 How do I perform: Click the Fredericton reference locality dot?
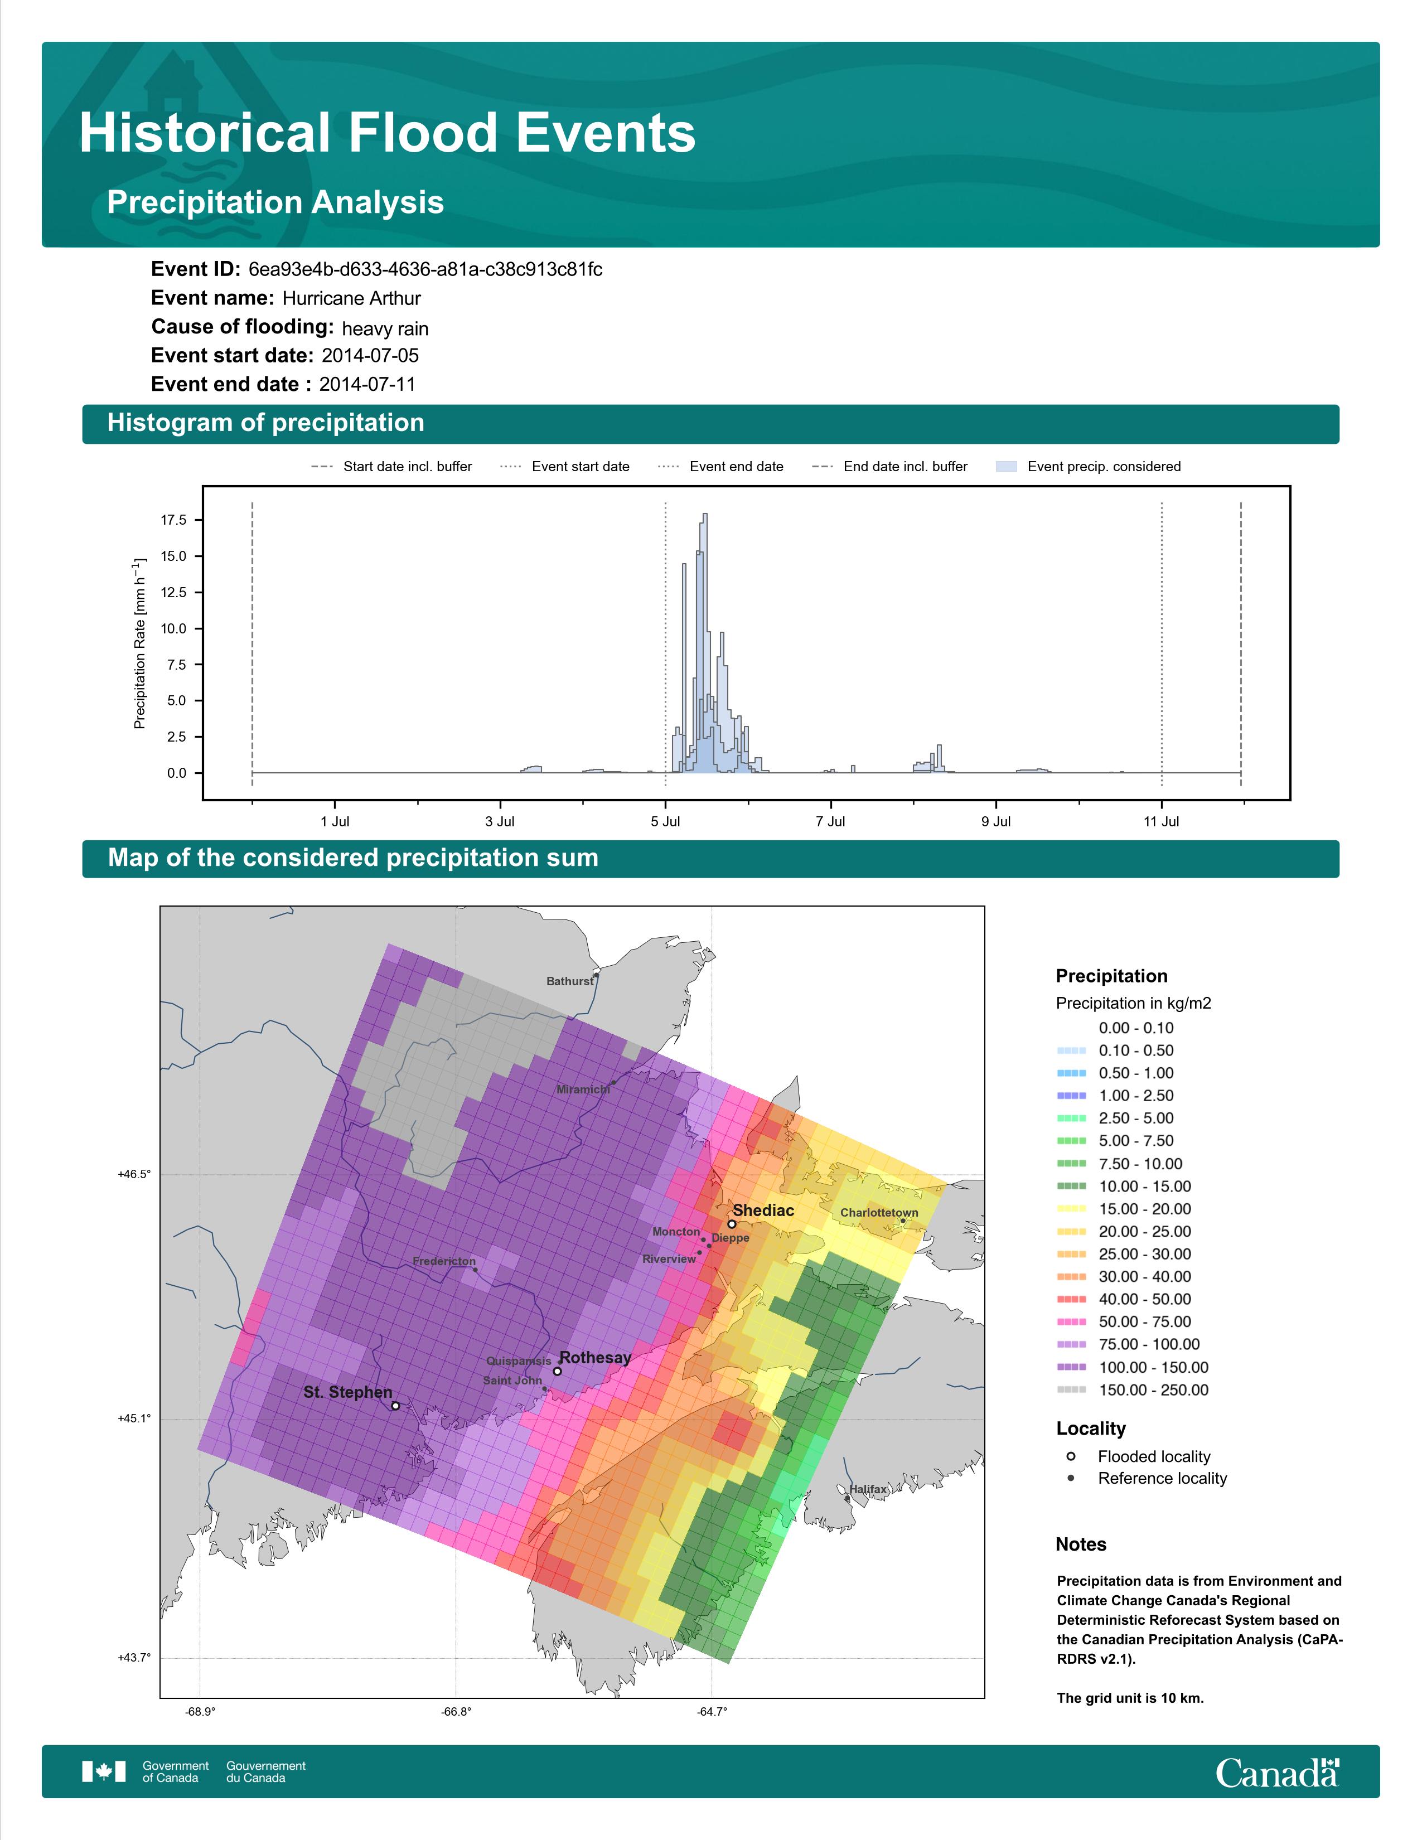475,1270
